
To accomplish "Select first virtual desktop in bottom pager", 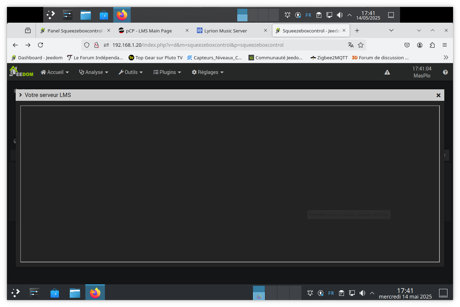I will [259, 293].
